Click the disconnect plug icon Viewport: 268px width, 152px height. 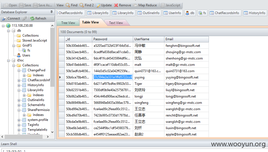[25, 18]
